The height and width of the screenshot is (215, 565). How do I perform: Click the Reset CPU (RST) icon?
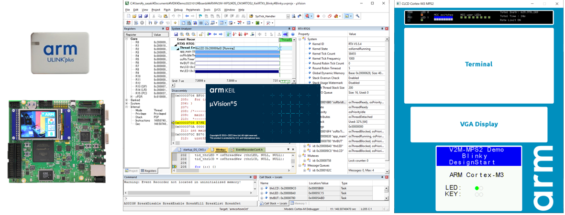128,22
